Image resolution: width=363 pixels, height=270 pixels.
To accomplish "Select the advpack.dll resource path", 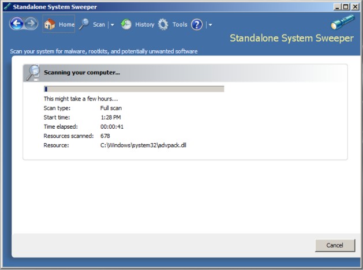I will [143, 145].
